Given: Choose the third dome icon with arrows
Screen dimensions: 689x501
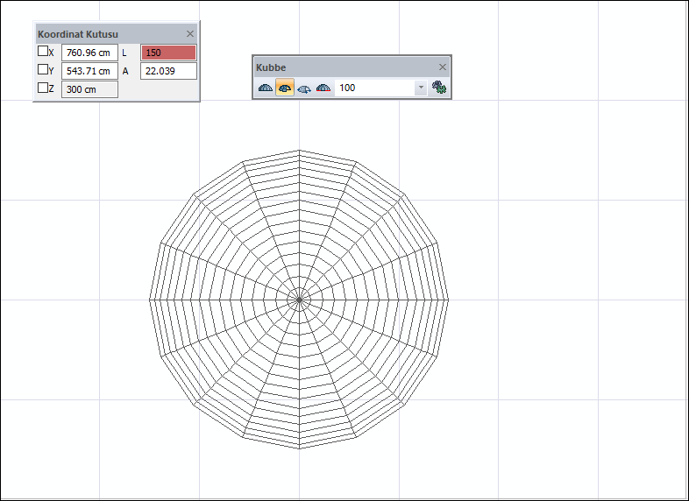Looking at the screenshot, I should (x=304, y=88).
